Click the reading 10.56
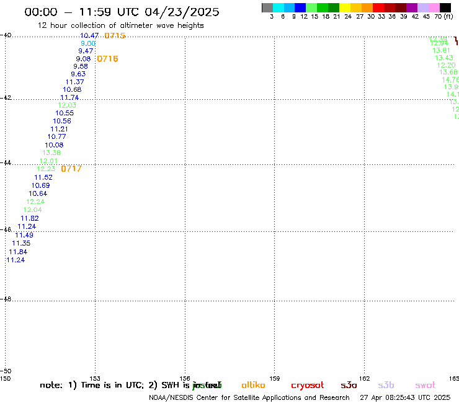The image size is (459, 403). tap(62, 121)
